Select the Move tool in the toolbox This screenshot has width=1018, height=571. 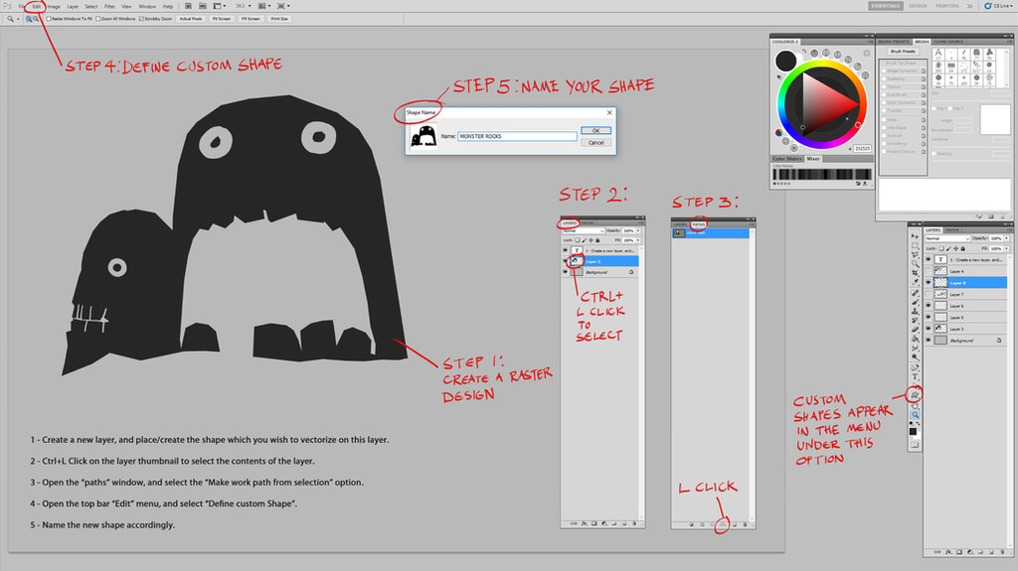[915, 236]
